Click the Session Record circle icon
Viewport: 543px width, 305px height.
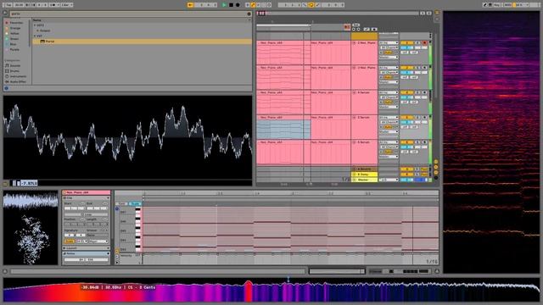tap(269, 5)
